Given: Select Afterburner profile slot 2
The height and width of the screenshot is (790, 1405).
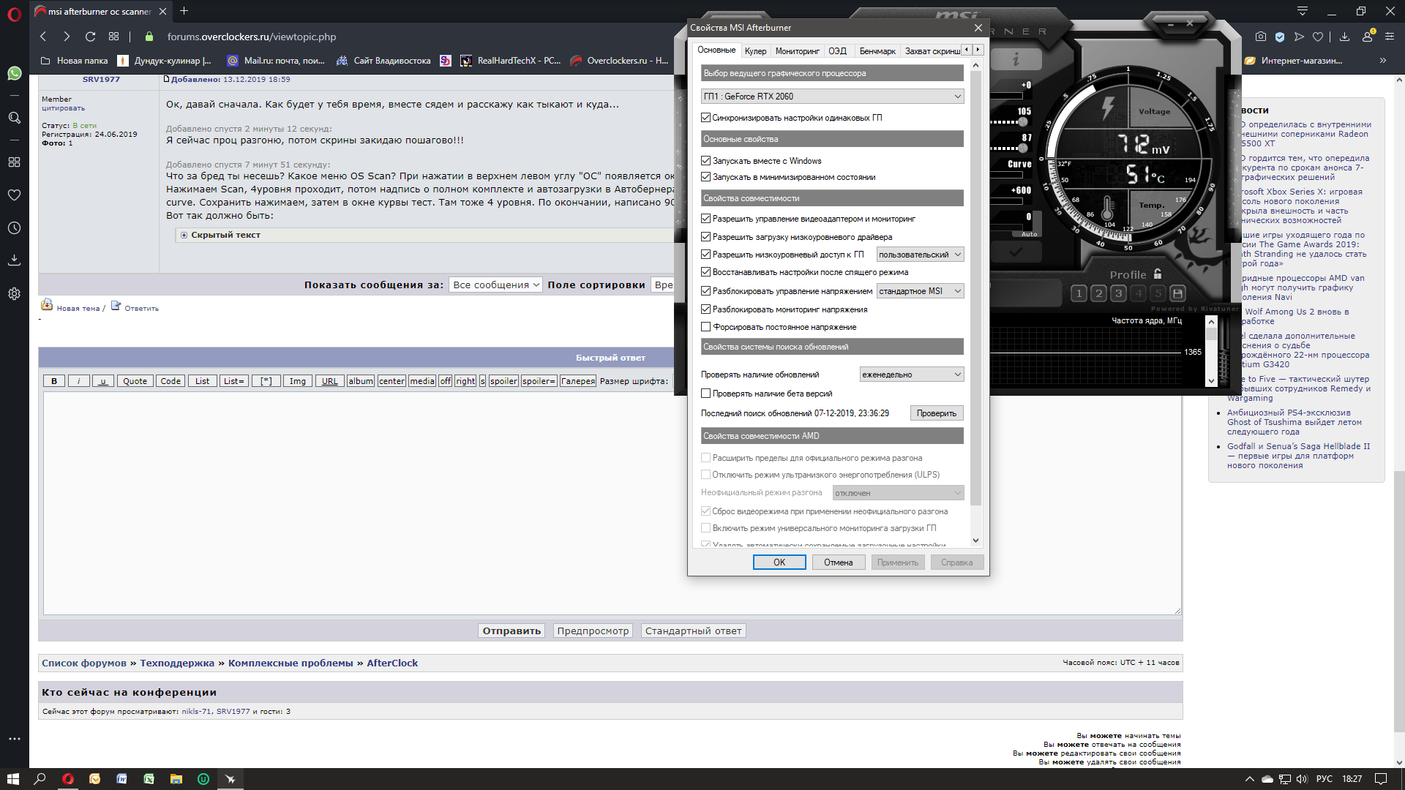Looking at the screenshot, I should point(1098,293).
